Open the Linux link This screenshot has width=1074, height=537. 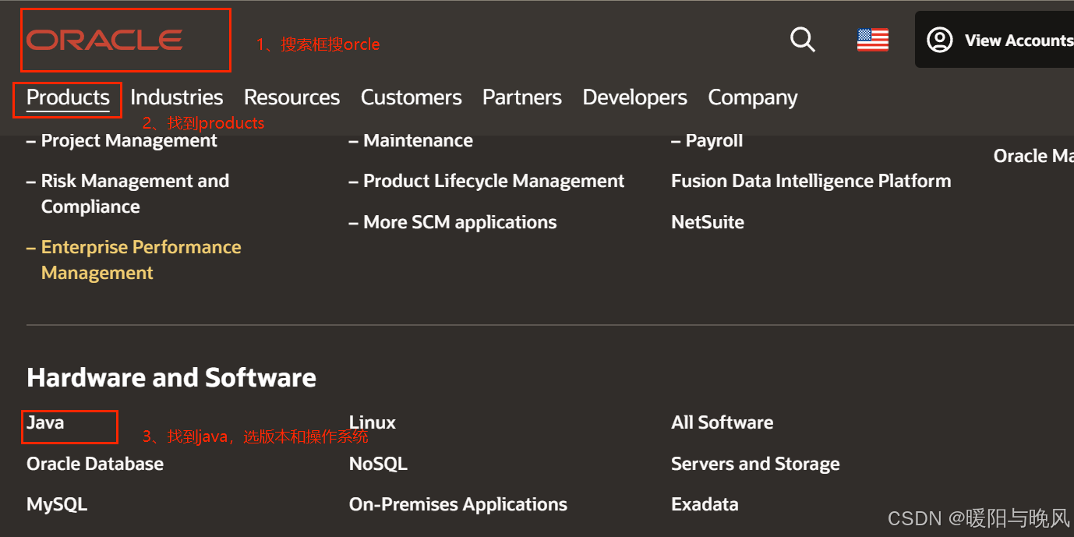pos(373,422)
